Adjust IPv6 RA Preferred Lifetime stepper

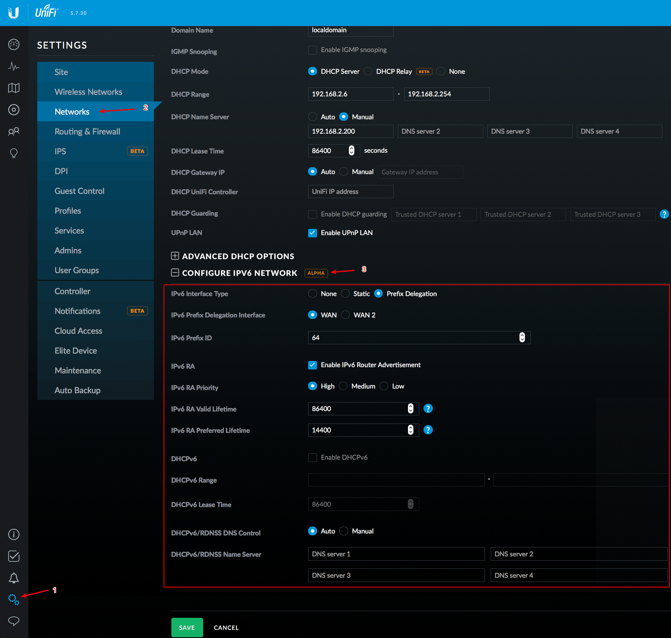click(411, 430)
